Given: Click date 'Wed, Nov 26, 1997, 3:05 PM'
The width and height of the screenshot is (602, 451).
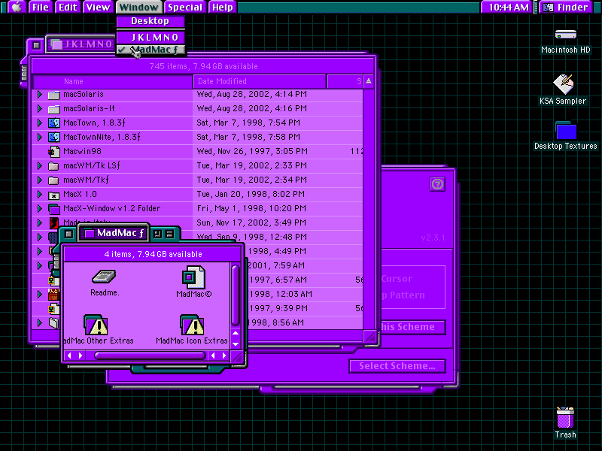Looking at the screenshot, I should pos(252,151).
